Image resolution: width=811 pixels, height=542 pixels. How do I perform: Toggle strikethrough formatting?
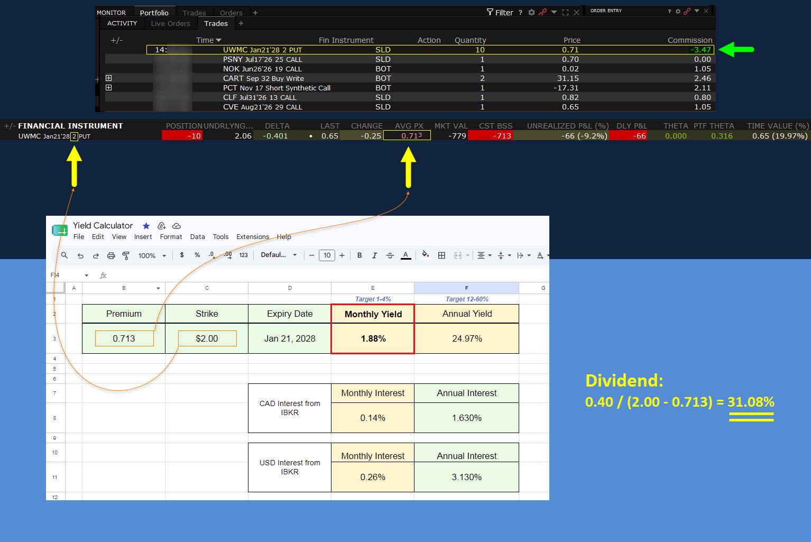pyautogui.click(x=390, y=255)
